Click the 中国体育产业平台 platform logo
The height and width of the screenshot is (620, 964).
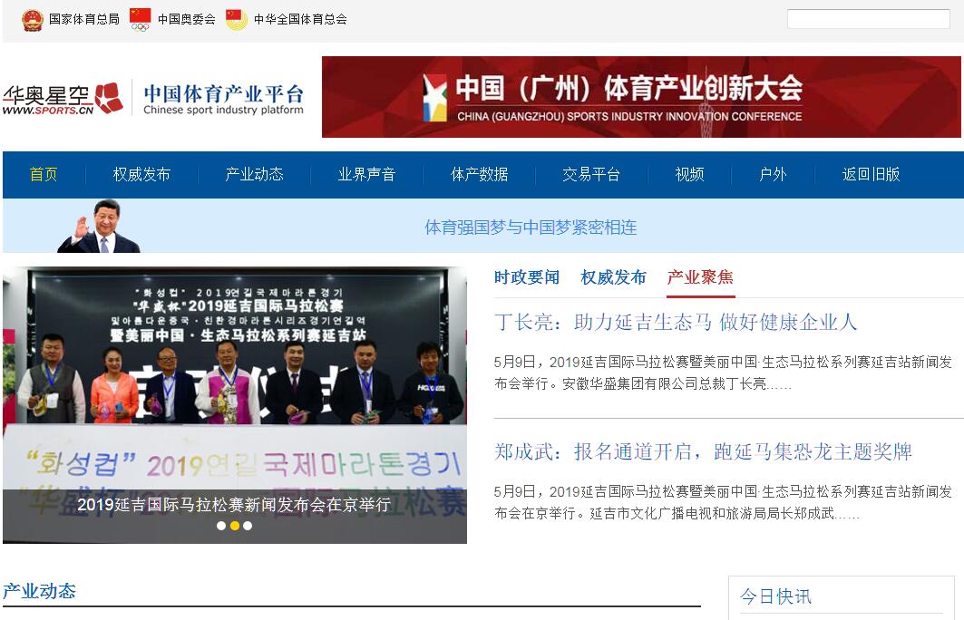pyautogui.click(x=223, y=100)
